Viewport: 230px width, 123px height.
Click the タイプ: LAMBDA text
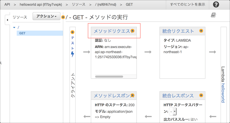pyautogui.click(x=177, y=41)
